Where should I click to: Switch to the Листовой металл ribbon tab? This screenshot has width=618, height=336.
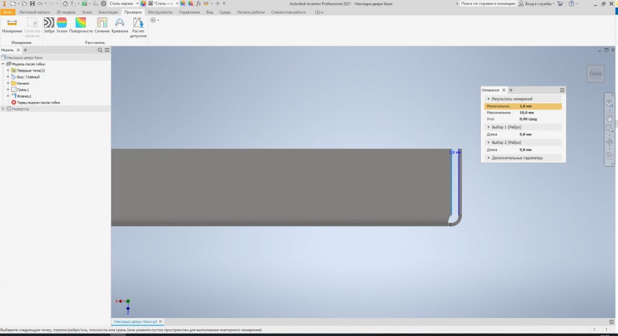pyautogui.click(x=35, y=12)
